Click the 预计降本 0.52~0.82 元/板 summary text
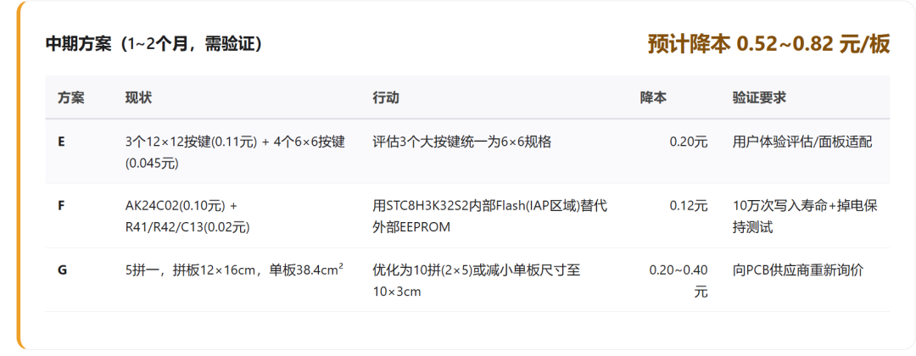The image size is (916, 356). click(x=768, y=44)
